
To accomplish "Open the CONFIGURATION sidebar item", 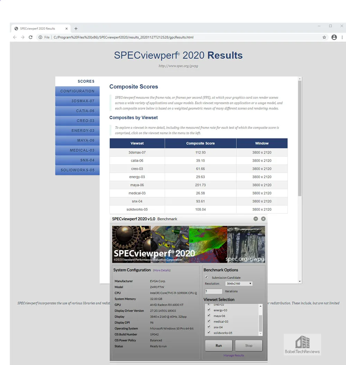I will point(77,91).
